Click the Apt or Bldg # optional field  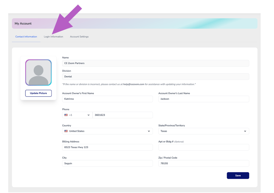coord(203,147)
